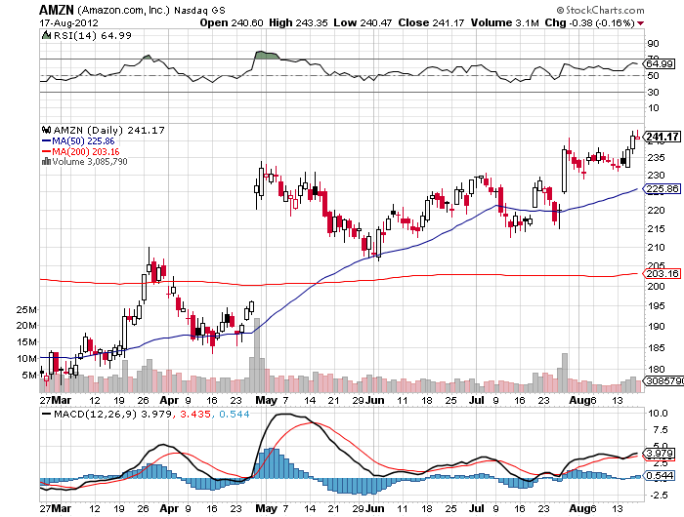Click the red MA(200) legend line
The width and height of the screenshot is (684, 517).
(46, 151)
